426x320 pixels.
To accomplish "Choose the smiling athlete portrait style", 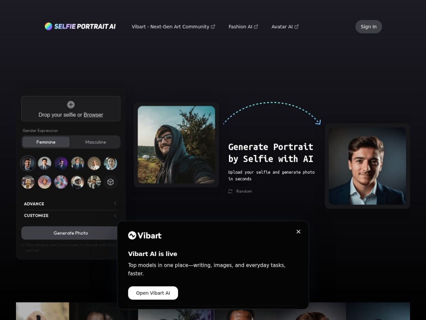I will pos(28,182).
